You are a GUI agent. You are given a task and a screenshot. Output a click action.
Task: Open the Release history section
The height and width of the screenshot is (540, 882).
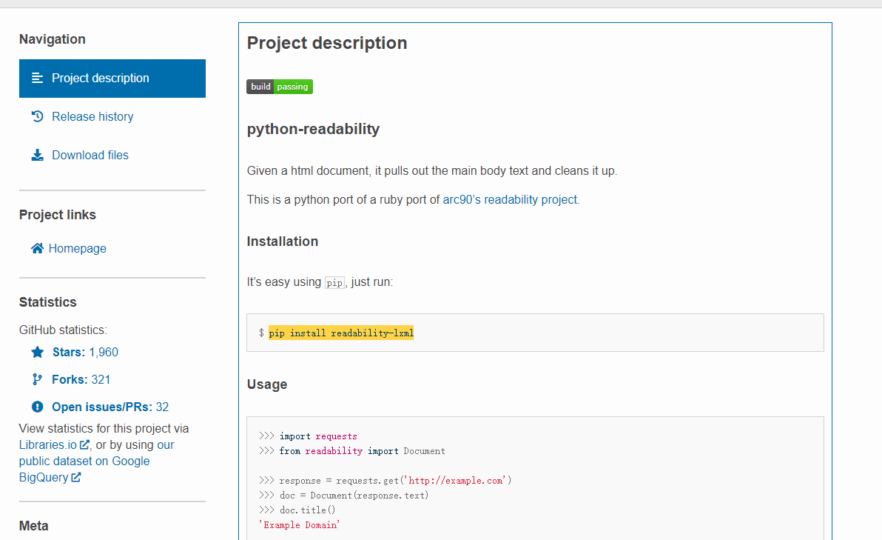click(x=92, y=116)
